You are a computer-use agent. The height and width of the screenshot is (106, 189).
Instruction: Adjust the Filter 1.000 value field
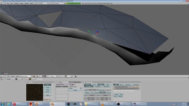(x=92, y=90)
